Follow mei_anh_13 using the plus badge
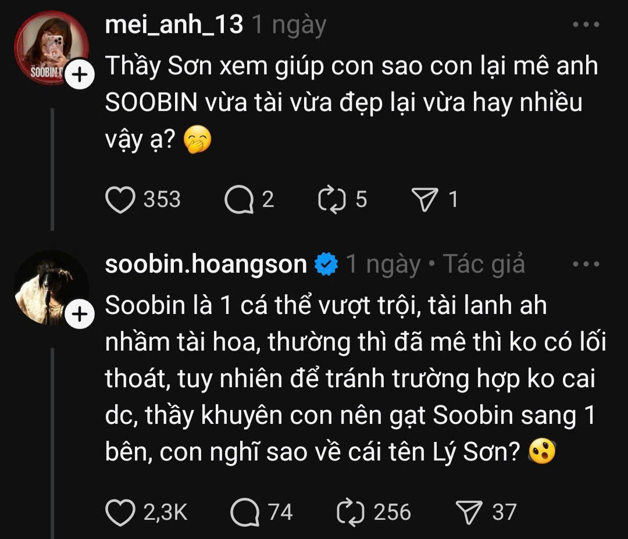 [x=80, y=76]
